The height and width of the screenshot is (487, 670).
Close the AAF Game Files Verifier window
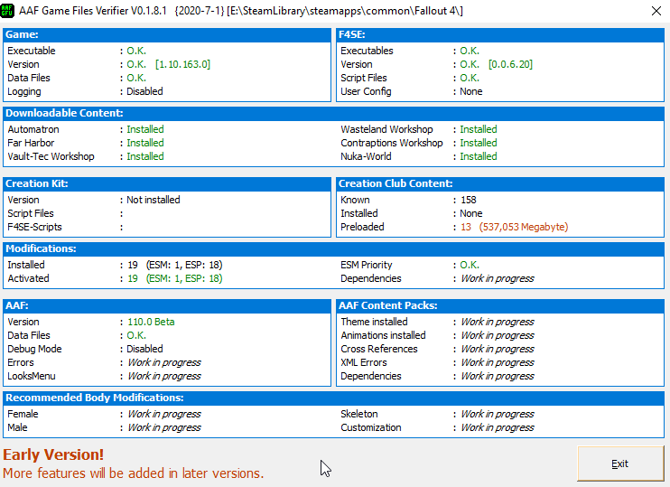656,11
